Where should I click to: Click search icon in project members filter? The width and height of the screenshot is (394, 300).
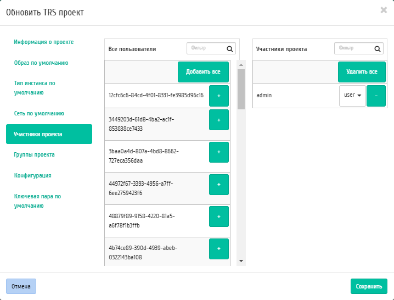coord(378,48)
